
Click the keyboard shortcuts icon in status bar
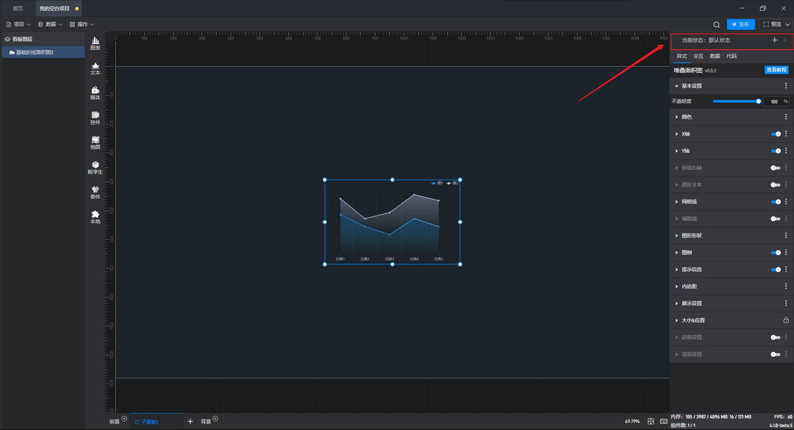[664, 421]
